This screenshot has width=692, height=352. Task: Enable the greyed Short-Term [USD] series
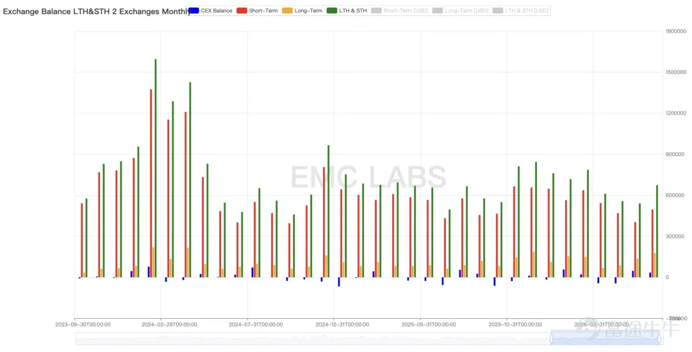tap(400, 11)
